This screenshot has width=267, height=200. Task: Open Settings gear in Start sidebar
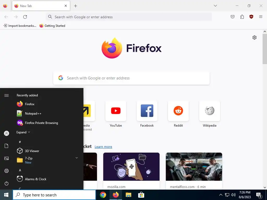7,171
